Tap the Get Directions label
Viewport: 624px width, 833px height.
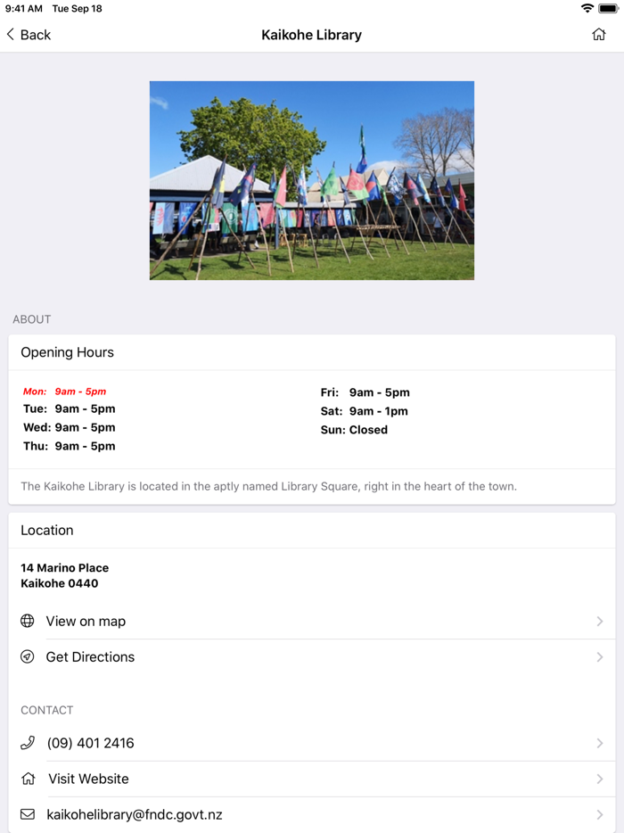[x=90, y=657]
